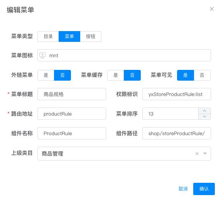Set 菜单缓存 to 是
The height and width of the screenshot is (202, 221).
tap(116, 75)
